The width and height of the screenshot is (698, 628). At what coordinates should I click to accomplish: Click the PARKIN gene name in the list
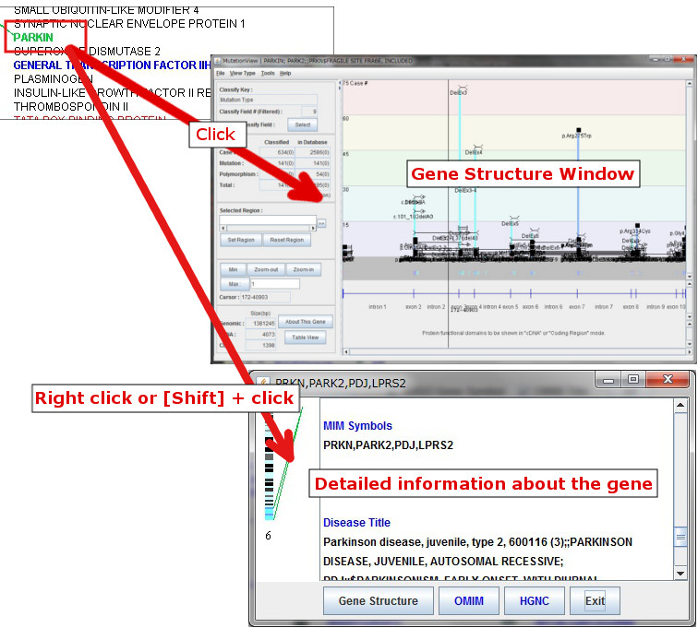point(33,38)
